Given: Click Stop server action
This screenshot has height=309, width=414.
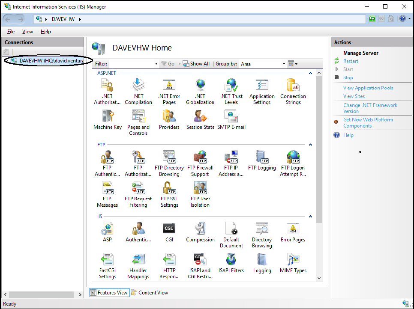Looking at the screenshot, I should pos(348,77).
